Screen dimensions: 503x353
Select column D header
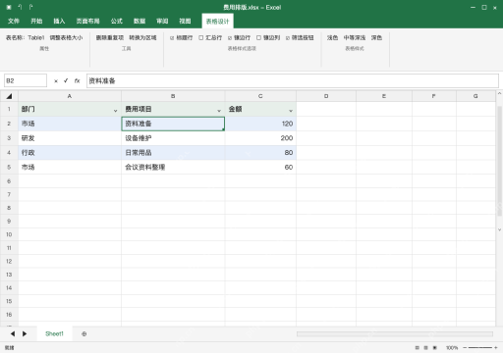326,96
